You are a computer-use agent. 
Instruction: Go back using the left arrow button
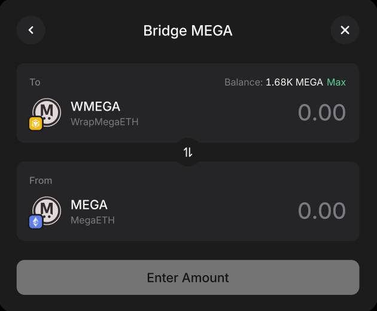point(31,30)
